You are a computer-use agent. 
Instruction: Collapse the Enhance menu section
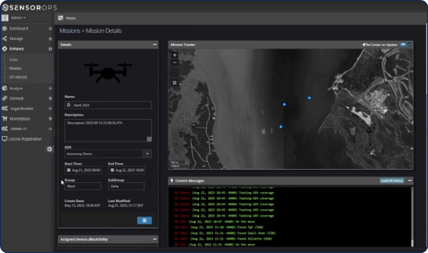pos(50,49)
